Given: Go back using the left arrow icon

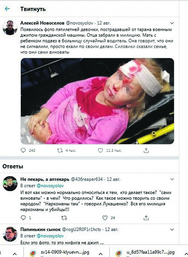Looking at the screenshot, I should tap(7, 9).
